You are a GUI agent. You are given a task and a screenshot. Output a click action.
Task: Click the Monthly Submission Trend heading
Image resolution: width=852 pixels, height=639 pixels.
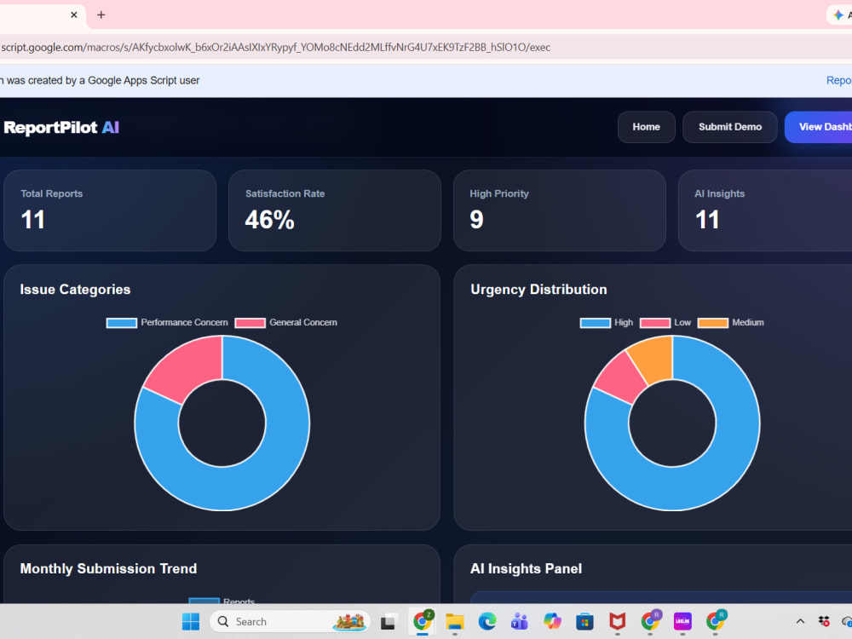[x=108, y=568]
